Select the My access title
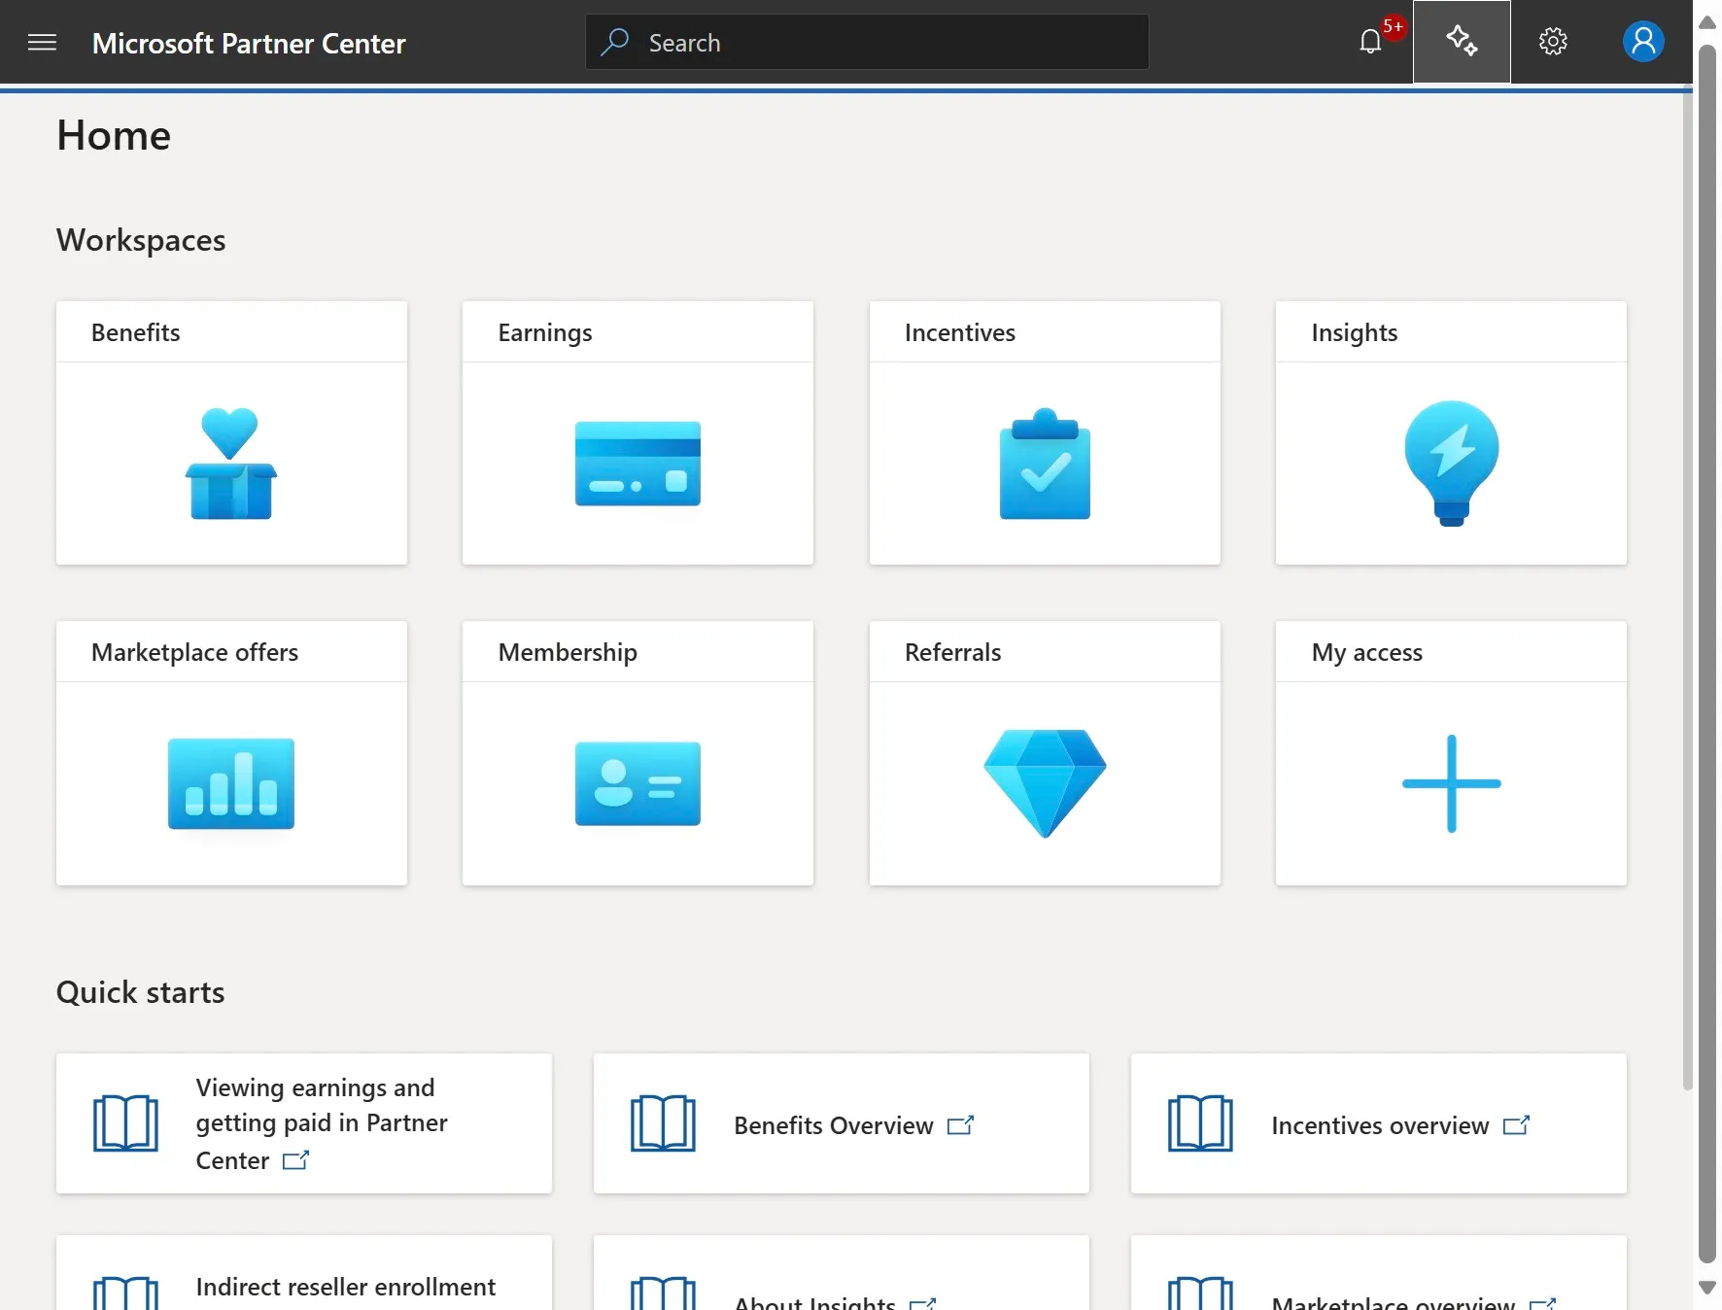 (x=1367, y=652)
